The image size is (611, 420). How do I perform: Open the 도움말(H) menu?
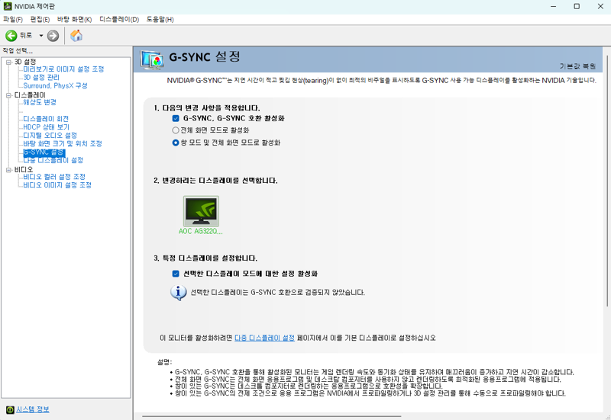click(160, 20)
